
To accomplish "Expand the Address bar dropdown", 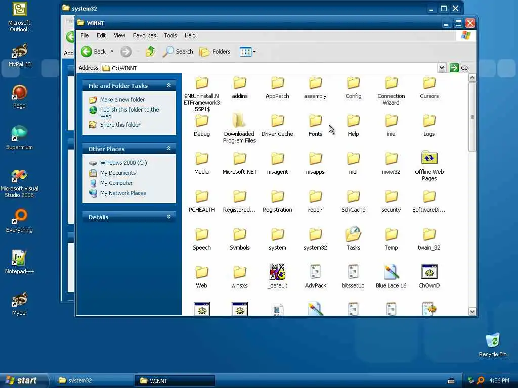I will click(442, 68).
